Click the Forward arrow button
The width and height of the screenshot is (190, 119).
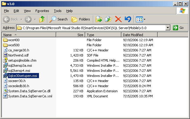[x=28, y=19]
